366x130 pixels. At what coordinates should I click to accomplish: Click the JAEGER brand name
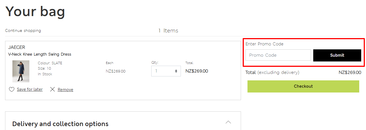pyautogui.click(x=17, y=47)
